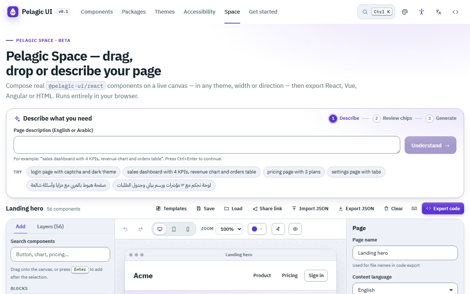Switch to the Layers (56) tab
Image resolution: width=470 pixels, height=294 pixels.
tap(50, 226)
